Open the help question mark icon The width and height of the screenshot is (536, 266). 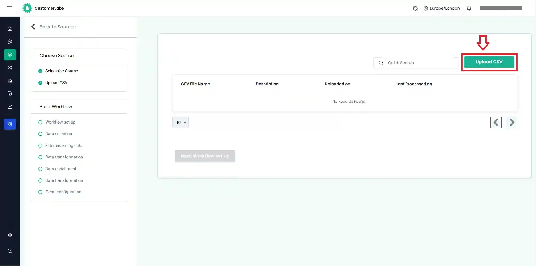point(10,251)
